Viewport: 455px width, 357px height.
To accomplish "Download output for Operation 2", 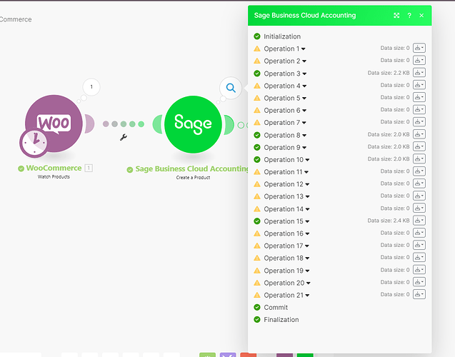I will (419, 60).
